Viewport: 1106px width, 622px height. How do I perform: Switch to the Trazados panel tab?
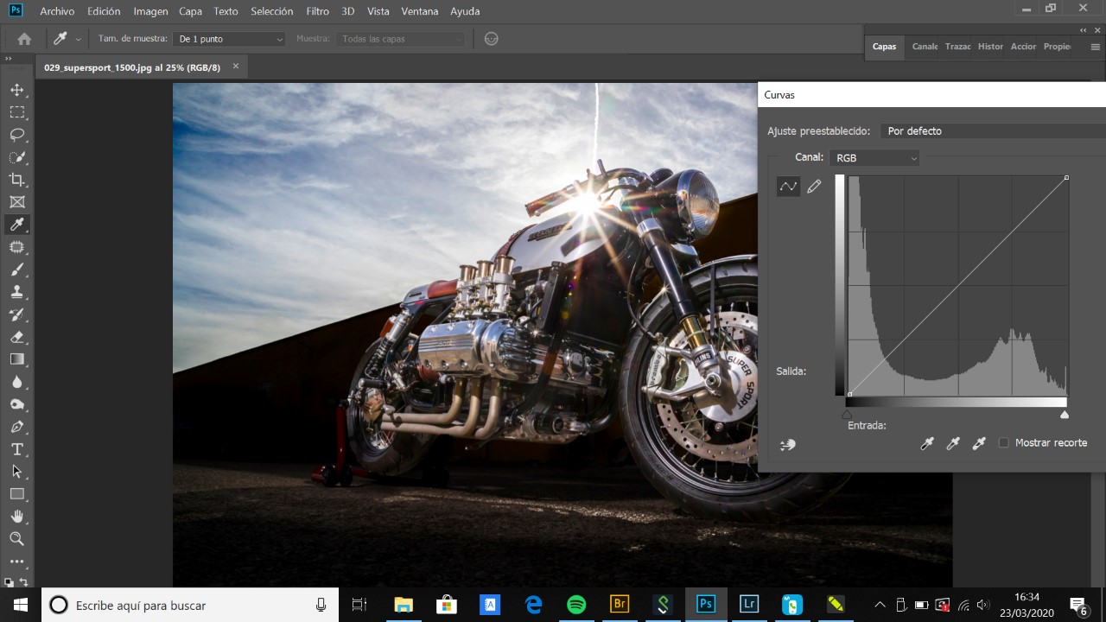(x=957, y=47)
